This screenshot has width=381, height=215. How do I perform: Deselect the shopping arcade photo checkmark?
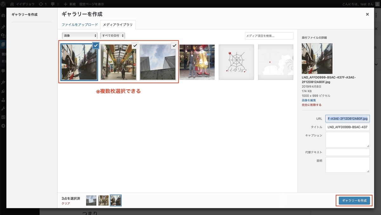pos(135,46)
